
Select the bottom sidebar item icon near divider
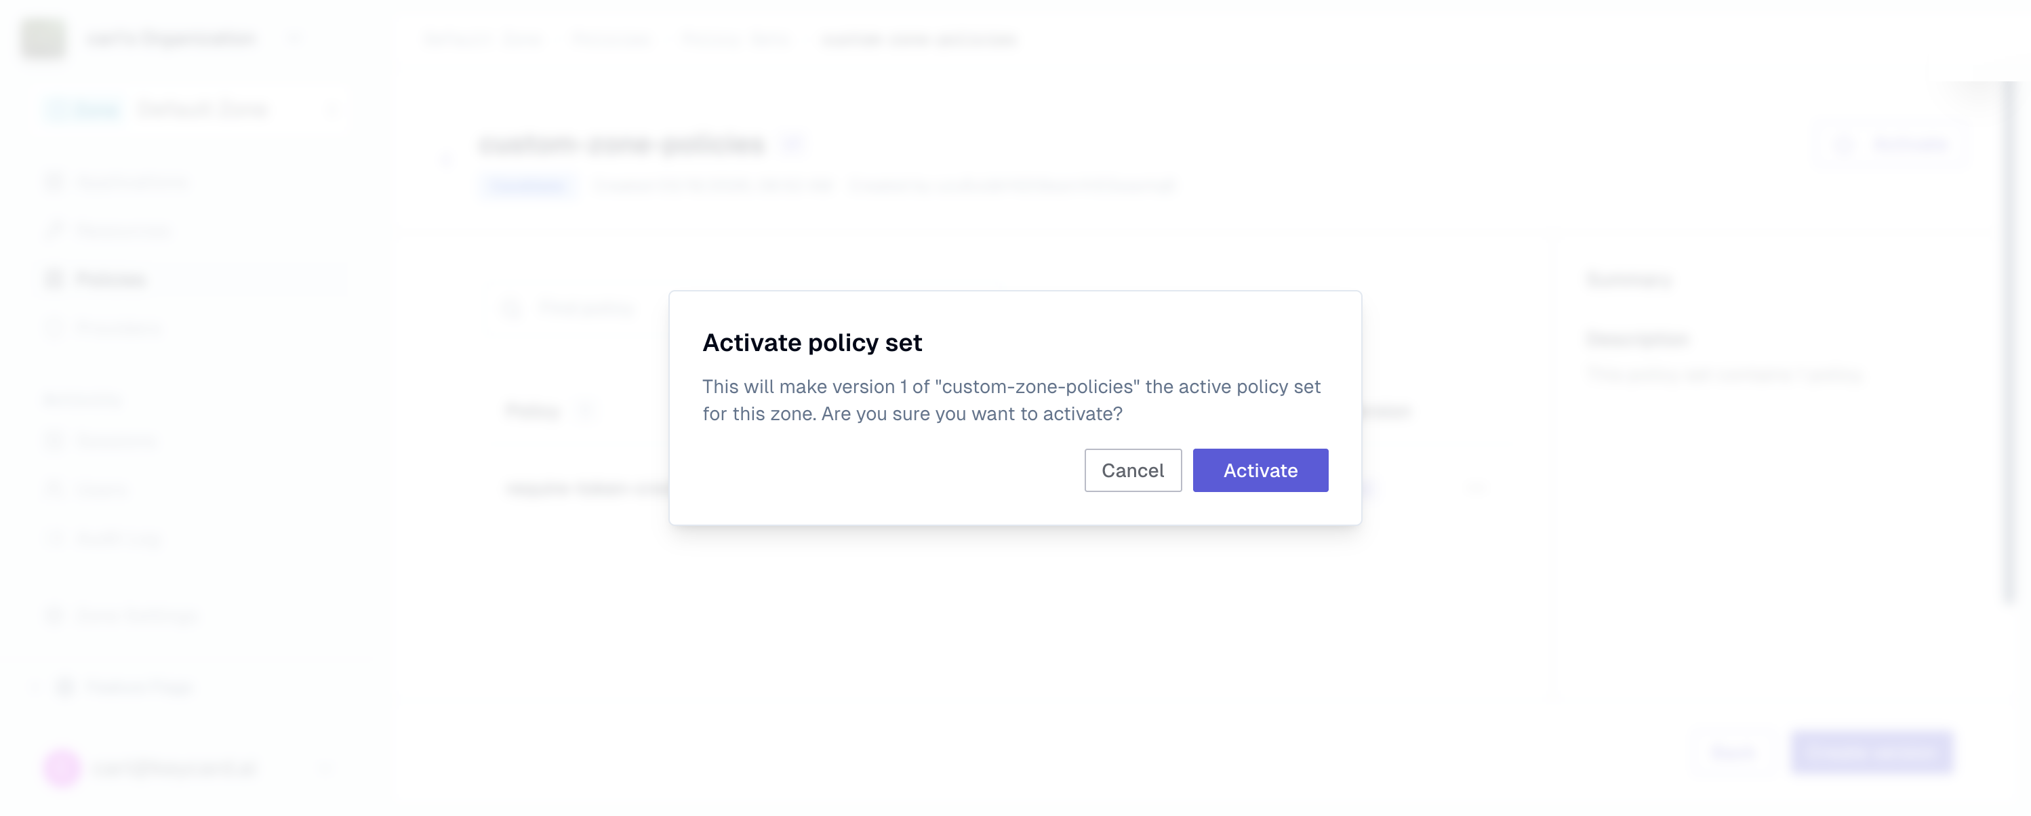64,687
